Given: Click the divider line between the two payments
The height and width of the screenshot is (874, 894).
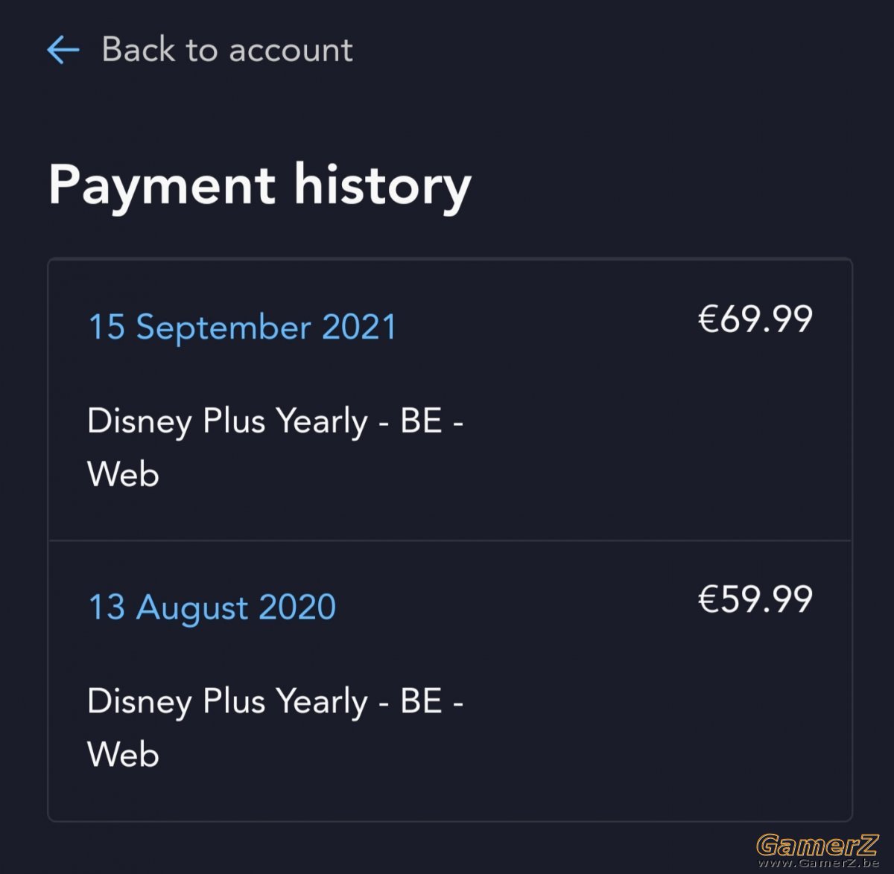Looking at the screenshot, I should [x=450, y=540].
